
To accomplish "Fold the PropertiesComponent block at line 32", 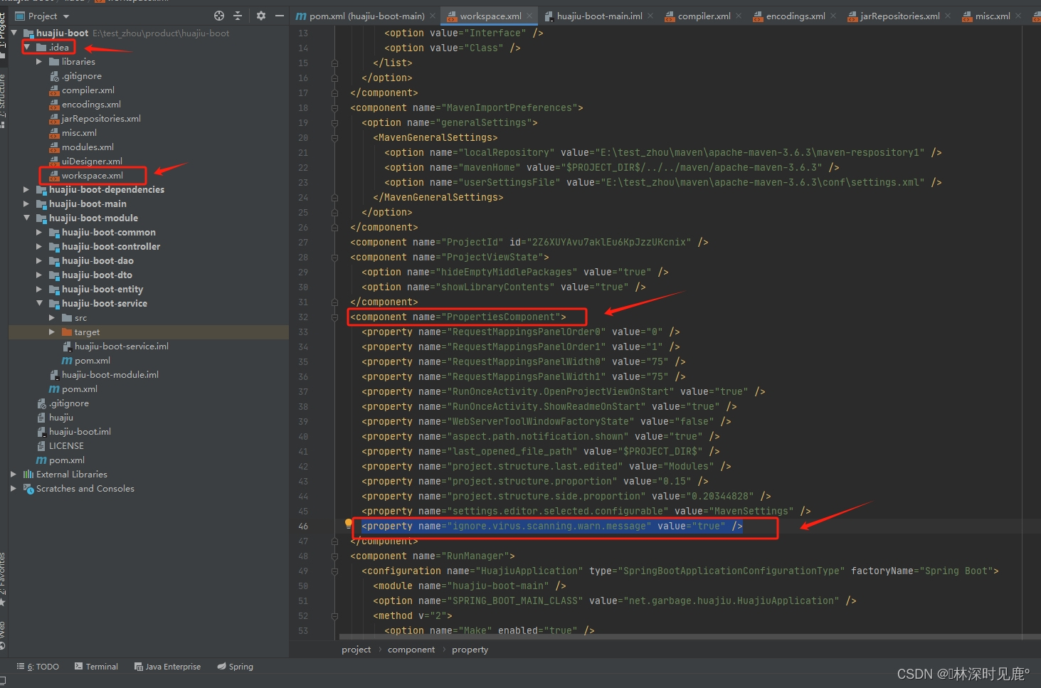I will tap(334, 317).
